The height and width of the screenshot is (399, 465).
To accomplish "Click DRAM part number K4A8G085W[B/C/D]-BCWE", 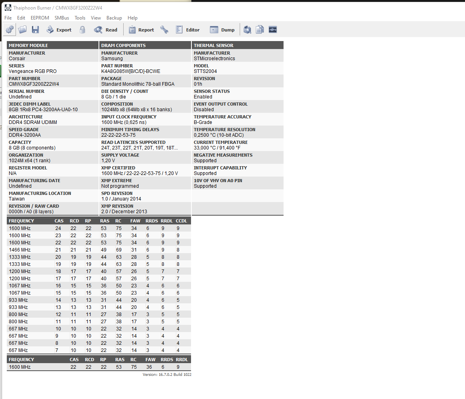I will (131, 71).
